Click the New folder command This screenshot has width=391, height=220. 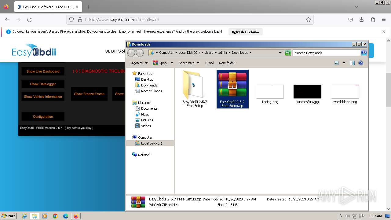coord(227,63)
